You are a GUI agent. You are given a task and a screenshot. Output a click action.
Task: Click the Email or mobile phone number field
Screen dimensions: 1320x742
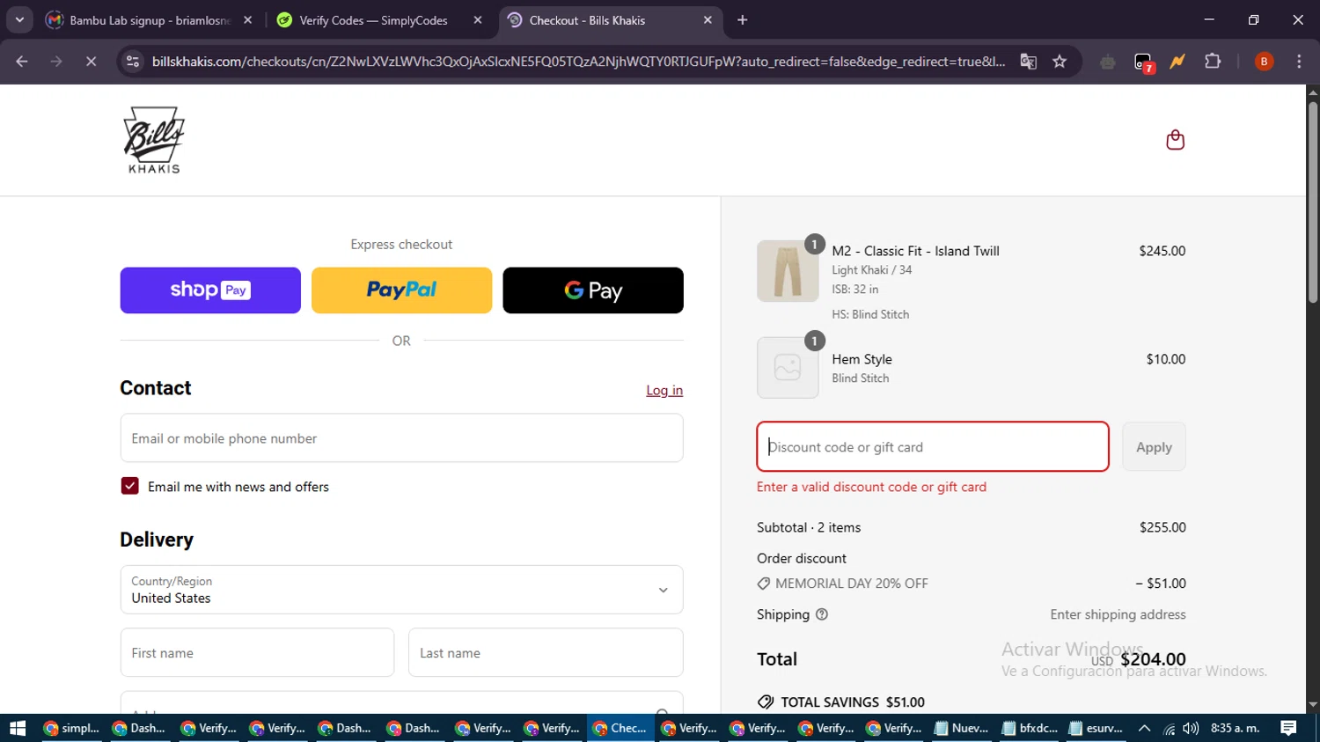click(x=401, y=438)
